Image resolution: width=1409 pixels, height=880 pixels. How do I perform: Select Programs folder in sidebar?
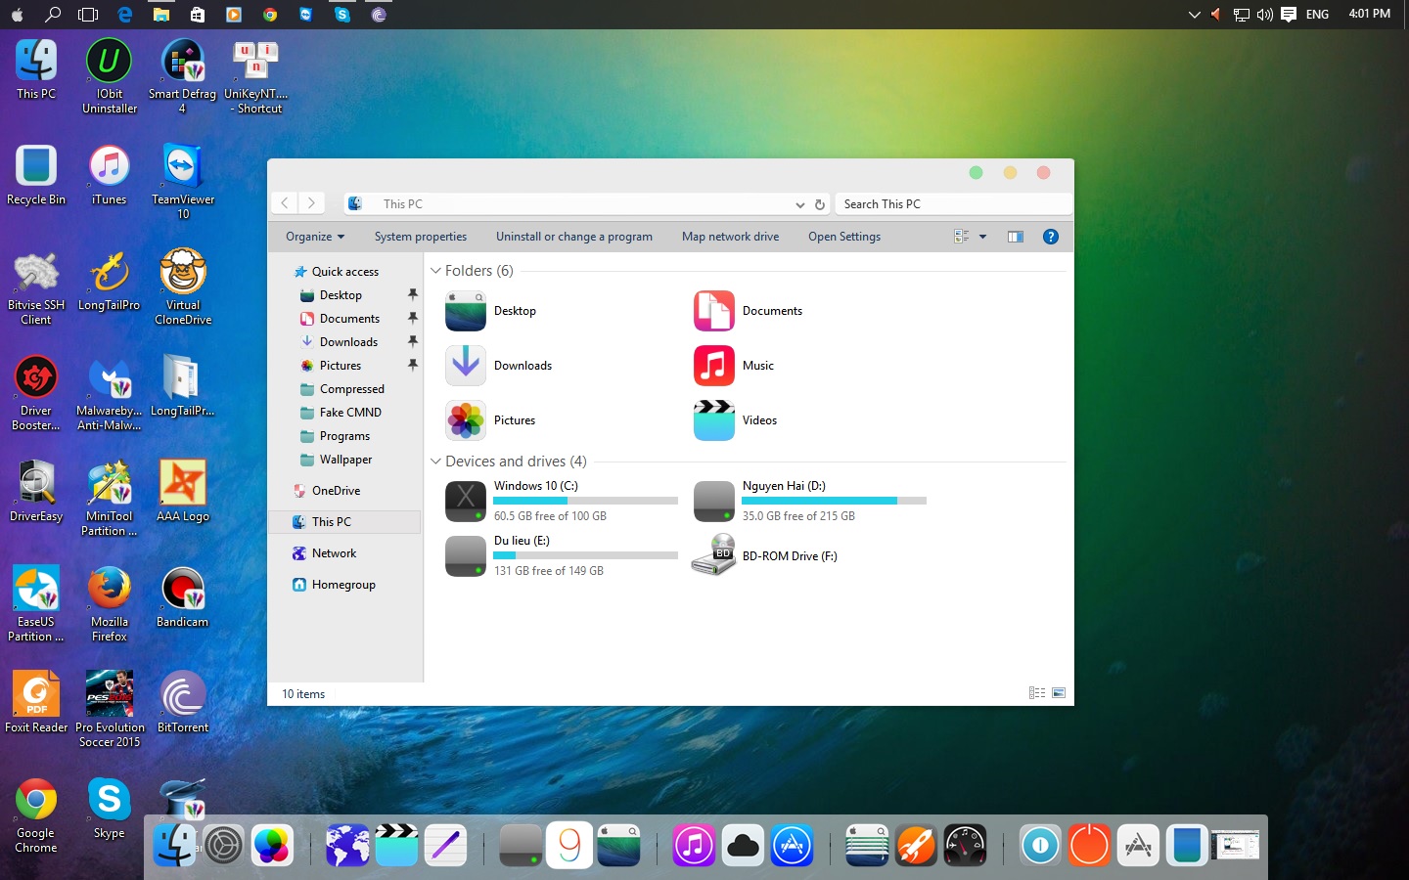point(335,436)
